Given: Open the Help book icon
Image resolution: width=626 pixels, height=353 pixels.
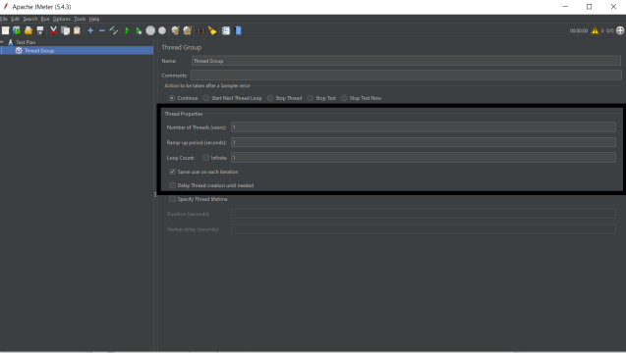Looking at the screenshot, I should tap(239, 30).
